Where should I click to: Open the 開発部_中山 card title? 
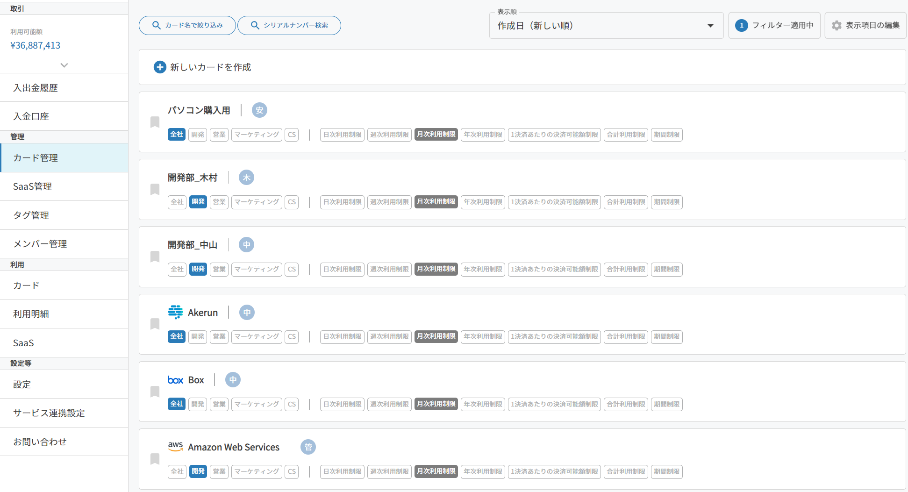[x=193, y=245]
